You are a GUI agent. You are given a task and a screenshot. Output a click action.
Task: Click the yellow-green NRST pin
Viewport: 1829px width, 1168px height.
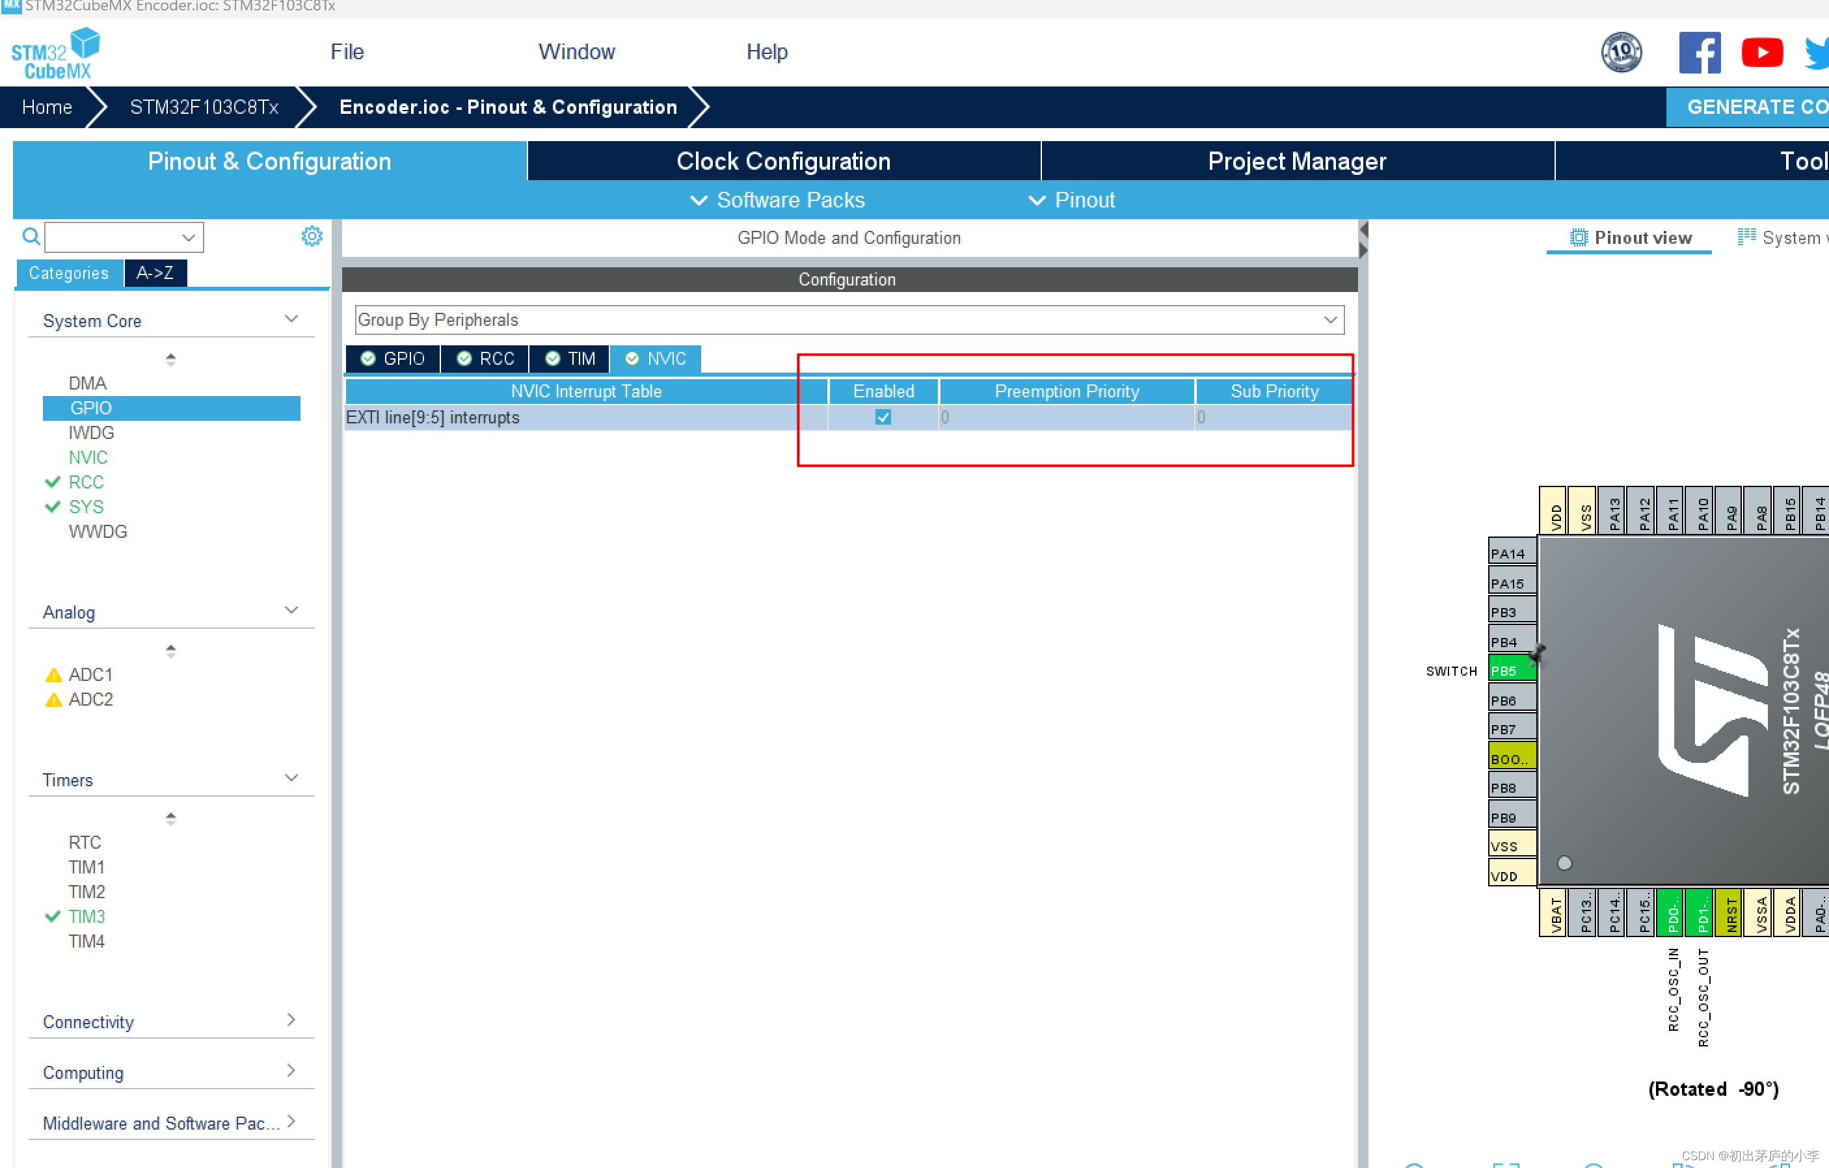tap(1729, 913)
